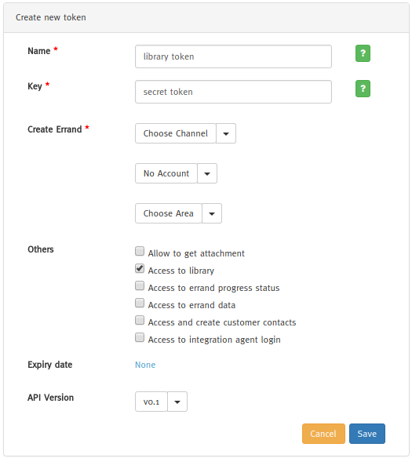Open the help icon beside Name field
Viewport: 412px width, 458px height.
(363, 53)
